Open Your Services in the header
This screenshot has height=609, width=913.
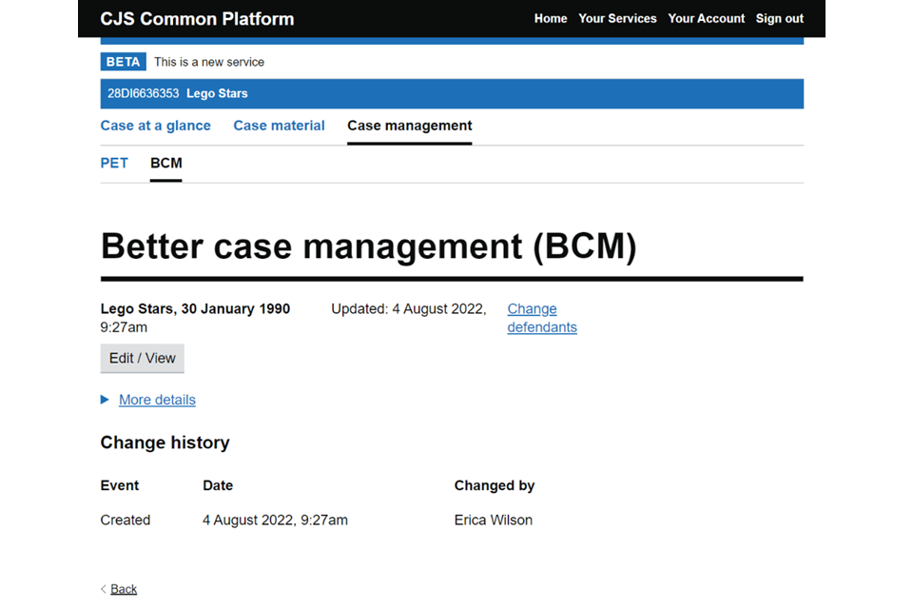[x=617, y=18]
